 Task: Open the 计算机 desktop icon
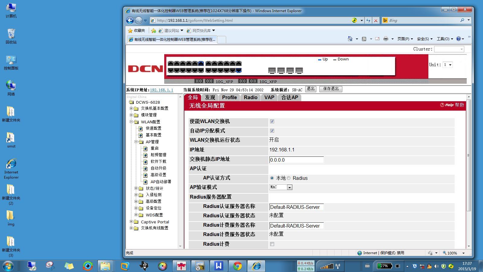(x=11, y=11)
